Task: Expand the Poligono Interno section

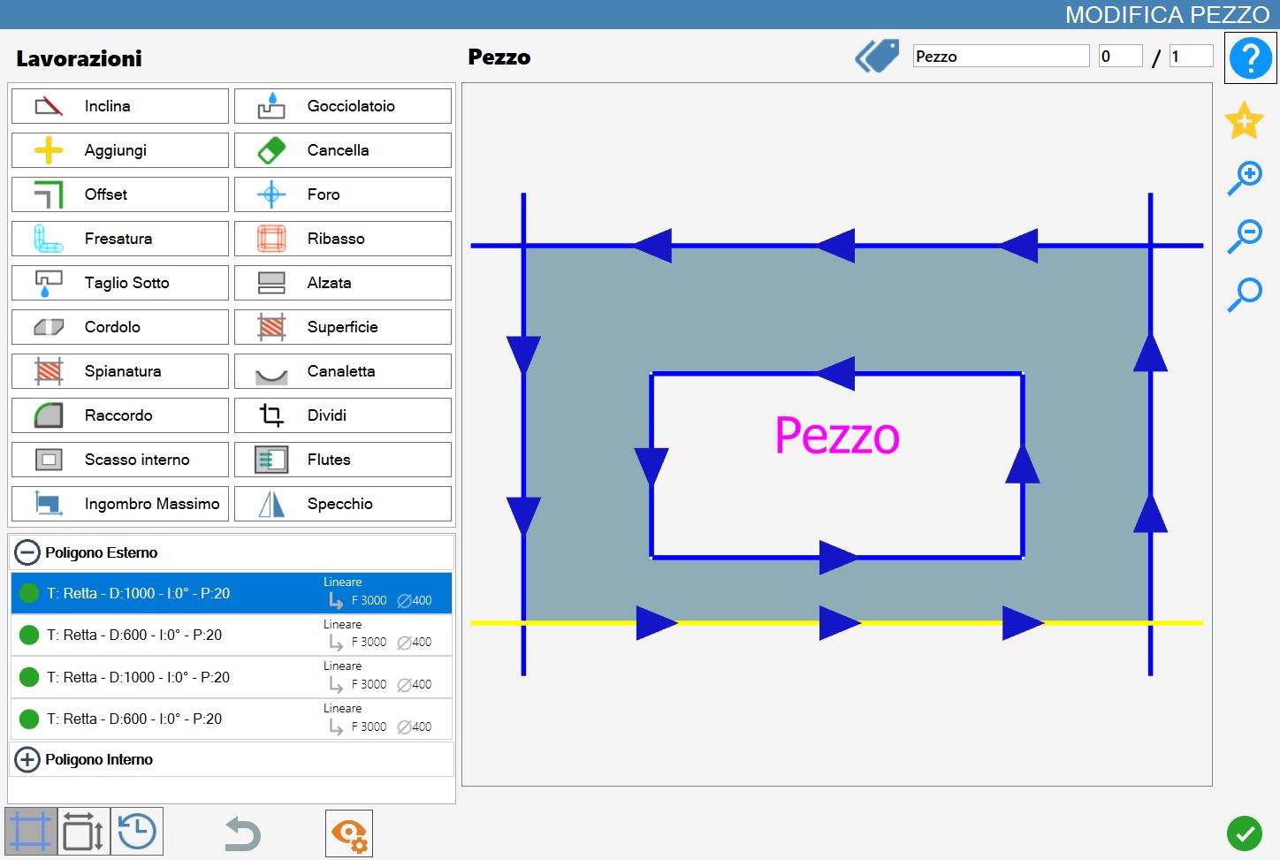Action: tap(27, 759)
